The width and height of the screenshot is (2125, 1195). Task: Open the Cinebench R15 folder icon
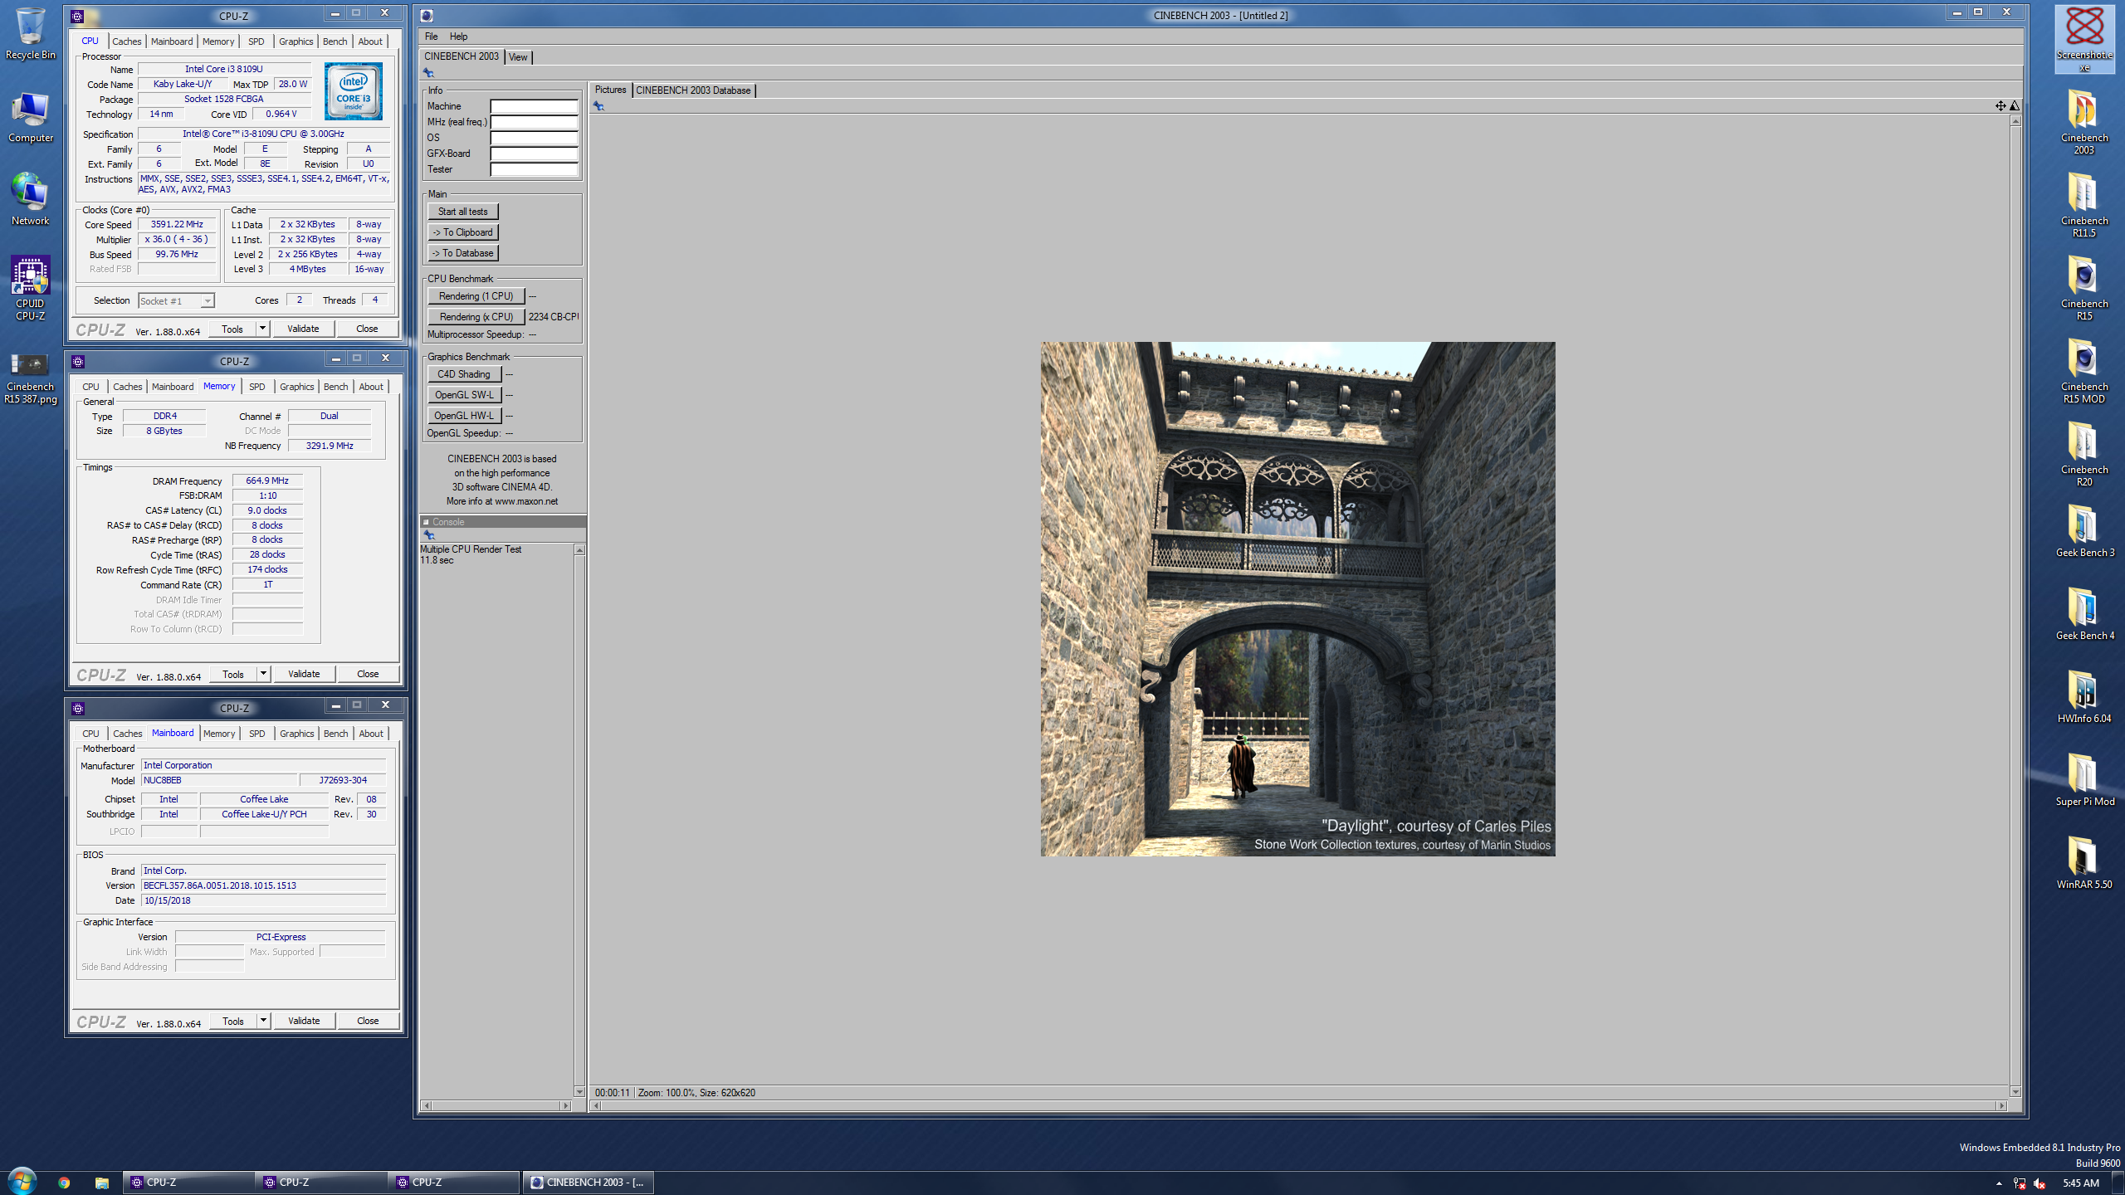(x=2084, y=288)
